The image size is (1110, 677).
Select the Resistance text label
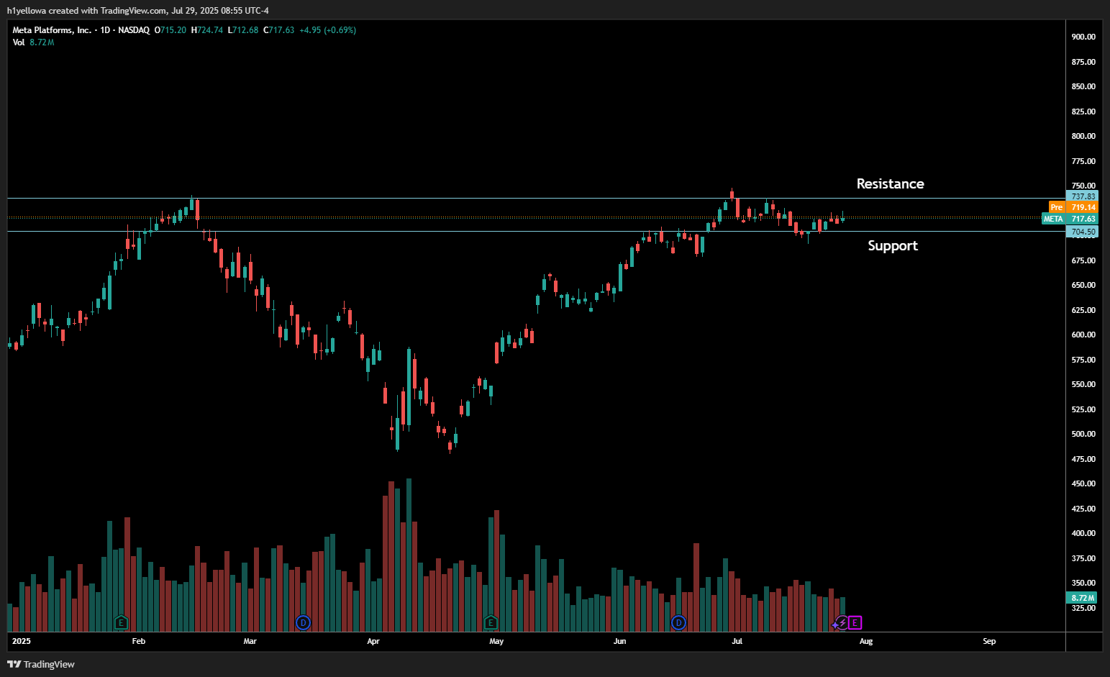point(890,183)
